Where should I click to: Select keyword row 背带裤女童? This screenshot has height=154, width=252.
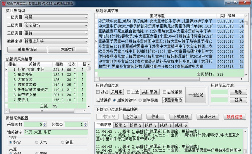[47, 95]
